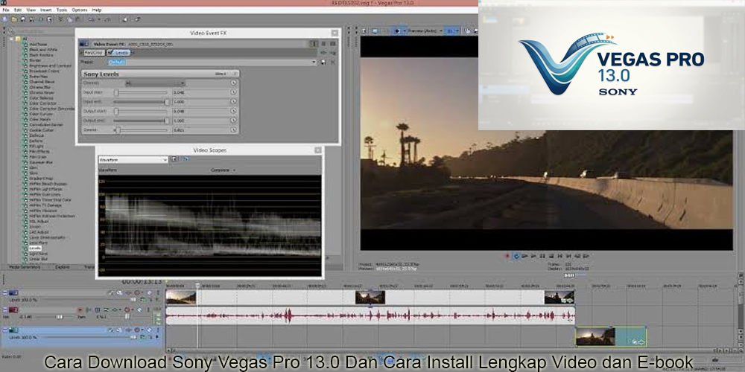This screenshot has height=372, width=745.
Task: Select Lens Flare effect in list
Action: click(39, 243)
